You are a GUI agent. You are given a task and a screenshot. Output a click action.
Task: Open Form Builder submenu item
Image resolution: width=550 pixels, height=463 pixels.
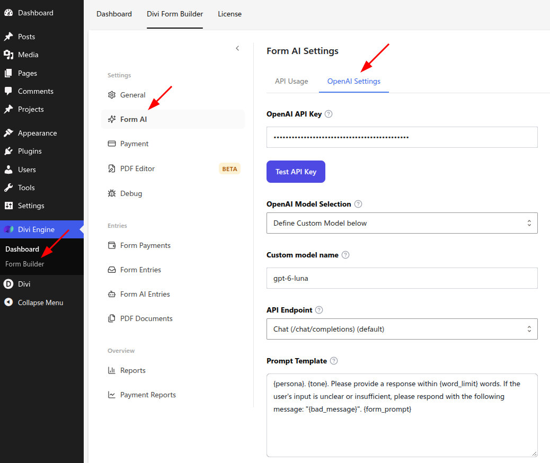pos(24,264)
